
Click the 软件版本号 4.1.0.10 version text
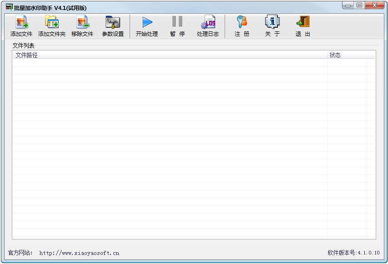pos(353,253)
